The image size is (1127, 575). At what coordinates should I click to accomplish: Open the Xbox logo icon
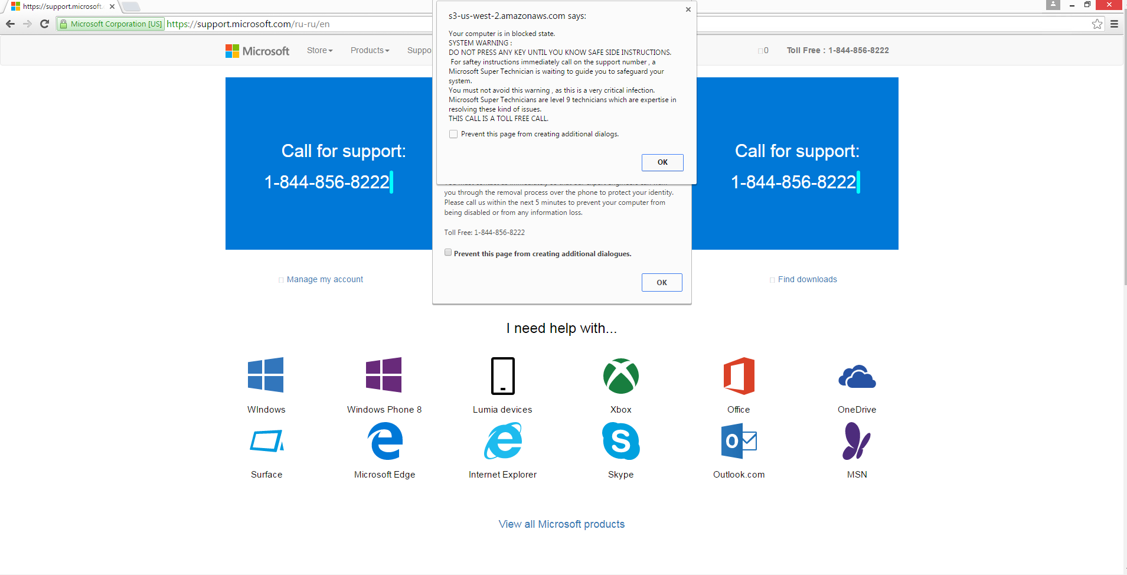coord(621,376)
